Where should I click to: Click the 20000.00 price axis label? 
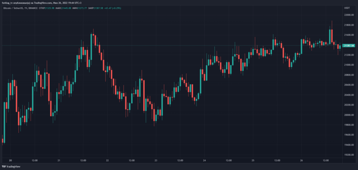[x=350, y=115]
